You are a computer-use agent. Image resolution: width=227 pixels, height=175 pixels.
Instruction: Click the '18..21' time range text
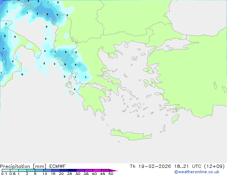pyautogui.click(x=182, y=166)
